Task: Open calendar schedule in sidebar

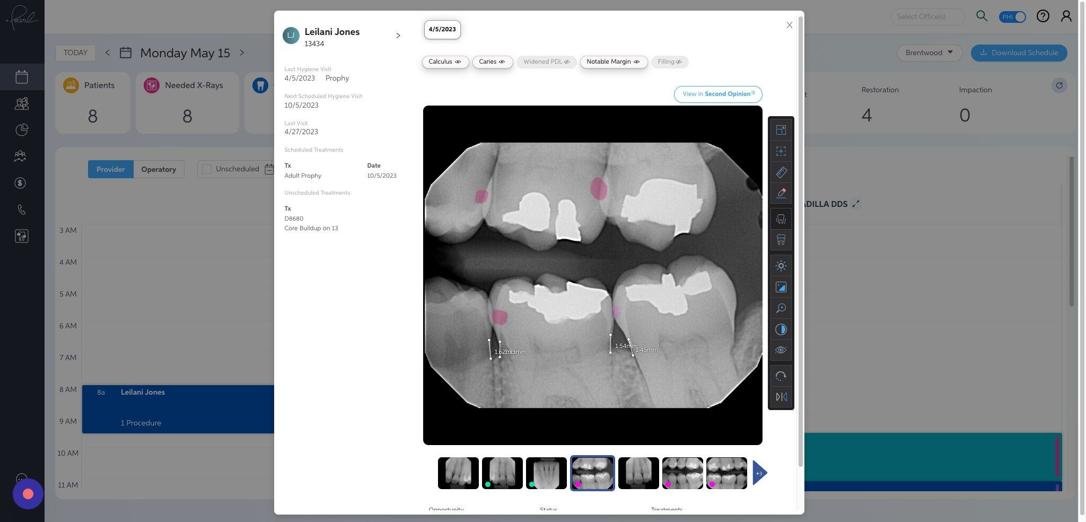Action: 22,77
